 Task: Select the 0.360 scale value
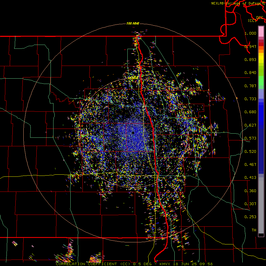click(250, 191)
